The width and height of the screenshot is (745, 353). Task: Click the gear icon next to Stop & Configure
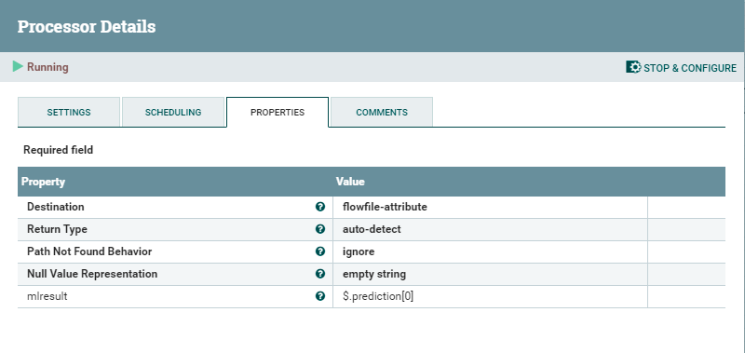pyautogui.click(x=633, y=67)
